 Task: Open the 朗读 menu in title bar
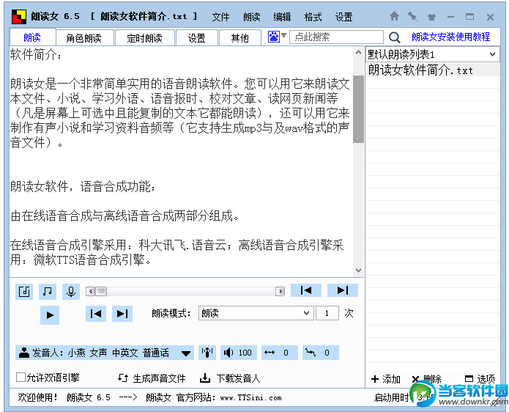(x=252, y=17)
